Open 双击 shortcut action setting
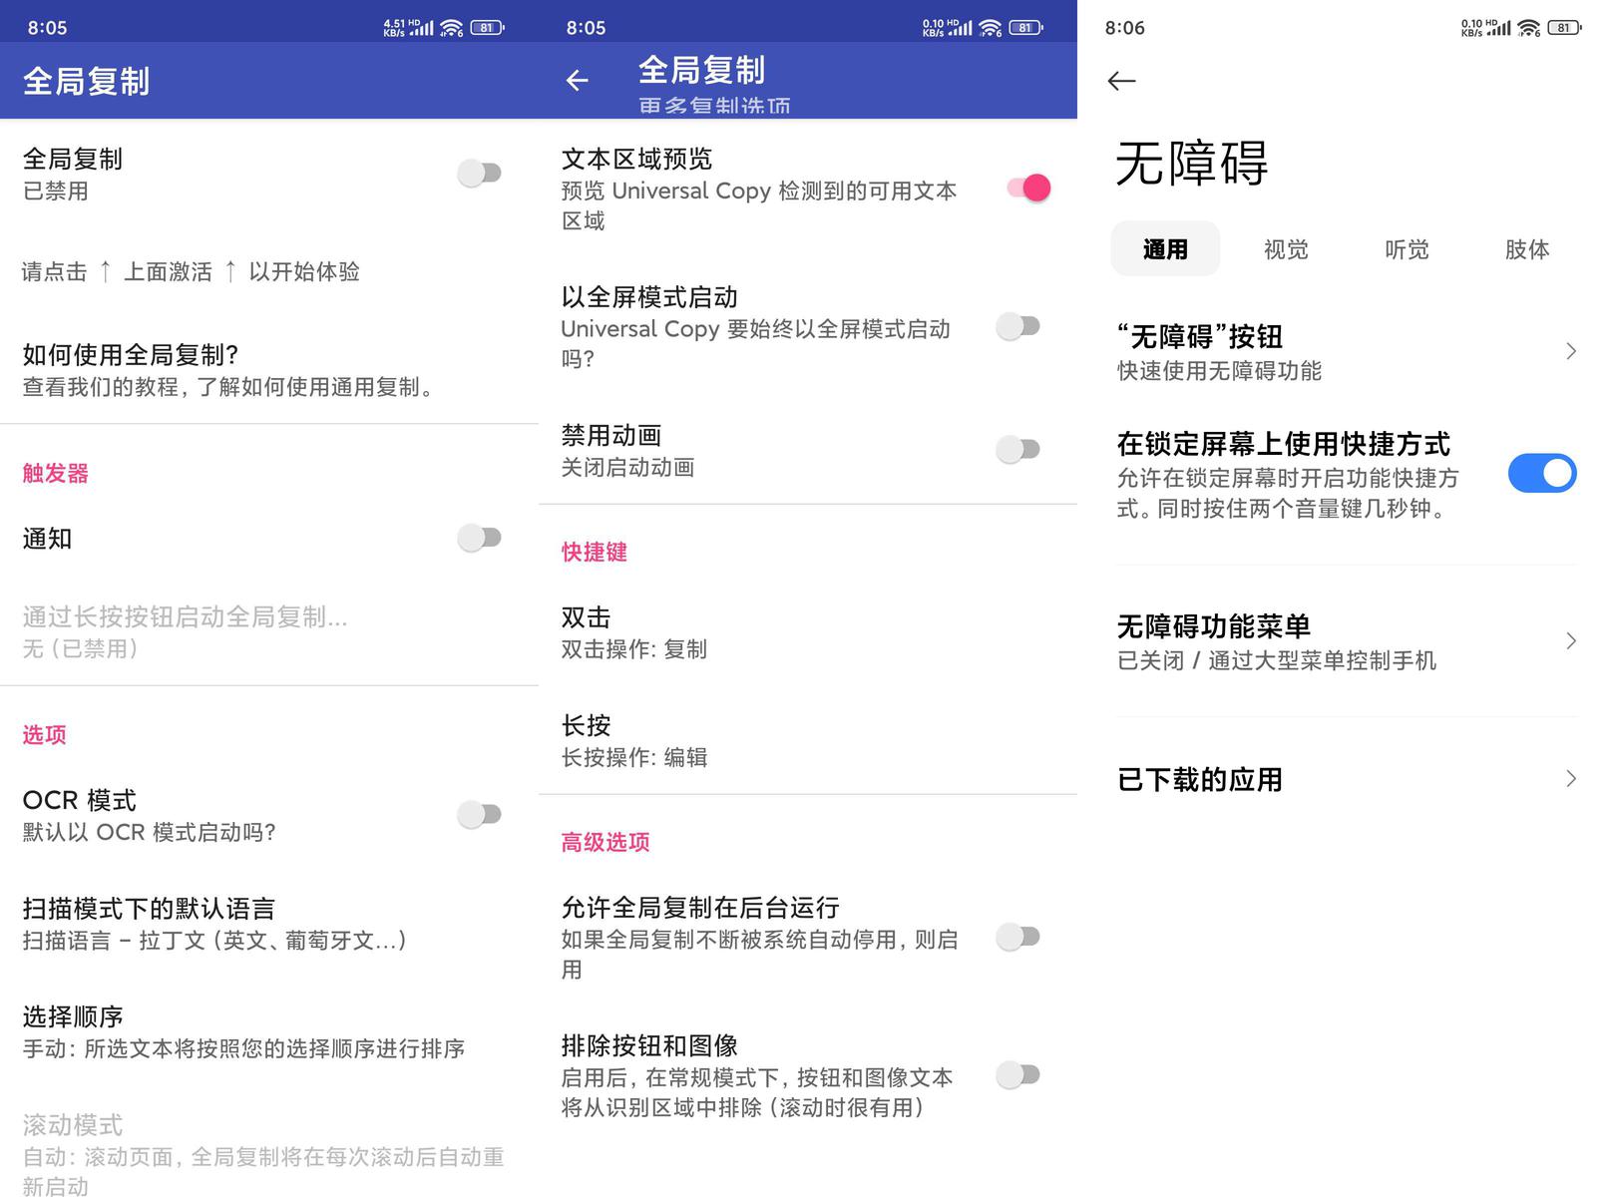The image size is (1616, 1197). [808, 632]
